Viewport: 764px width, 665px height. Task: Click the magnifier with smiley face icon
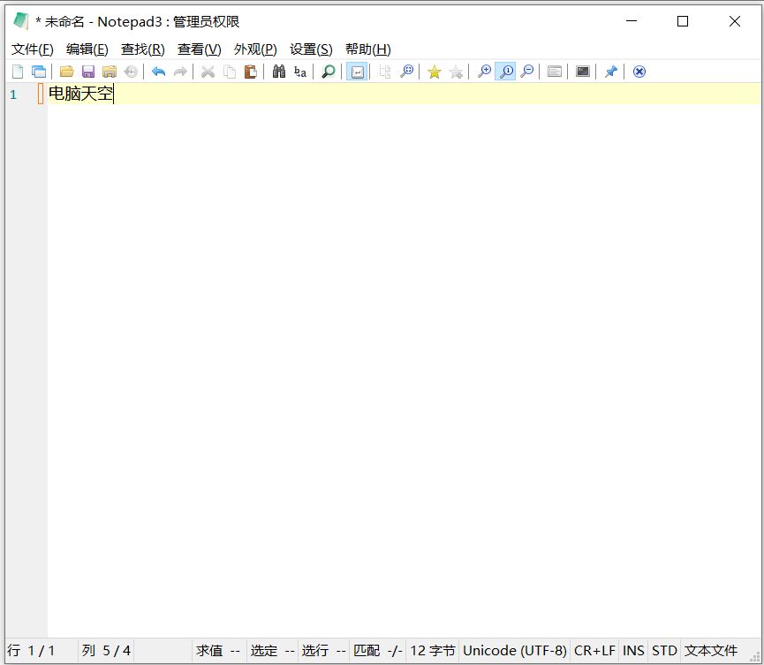coord(407,72)
